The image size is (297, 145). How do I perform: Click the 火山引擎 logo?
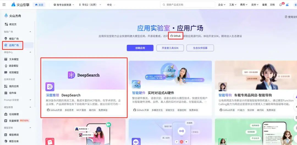[20, 5]
